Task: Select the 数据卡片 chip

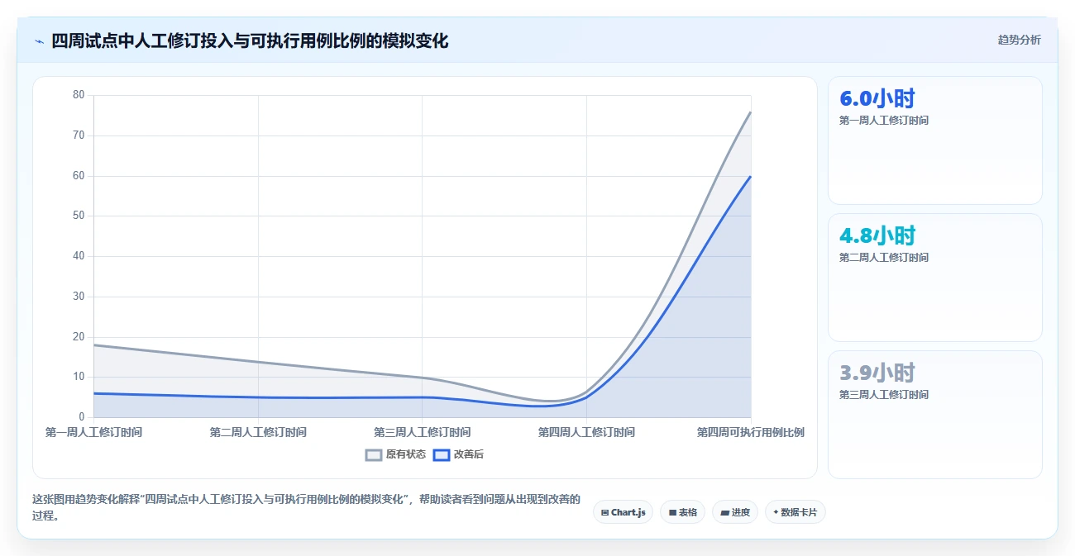Action: (x=795, y=512)
